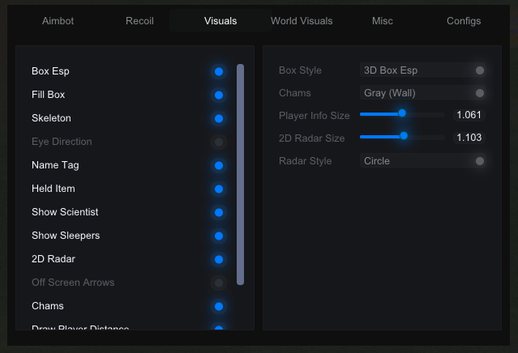Toggle the Show Sleepers switch
Viewport: 518px width, 353px height.
pyautogui.click(x=218, y=236)
